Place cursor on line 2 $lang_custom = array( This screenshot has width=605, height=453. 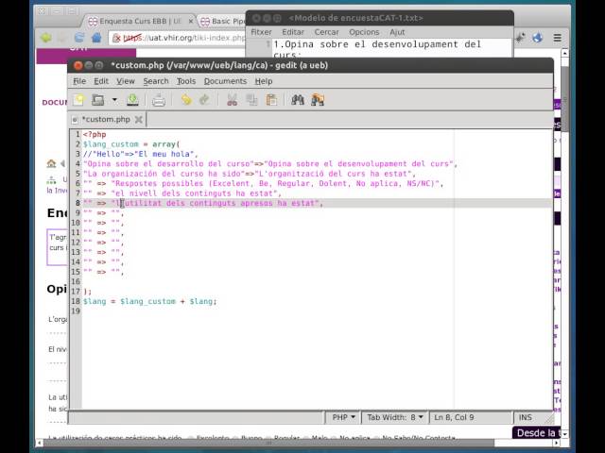[131, 144]
